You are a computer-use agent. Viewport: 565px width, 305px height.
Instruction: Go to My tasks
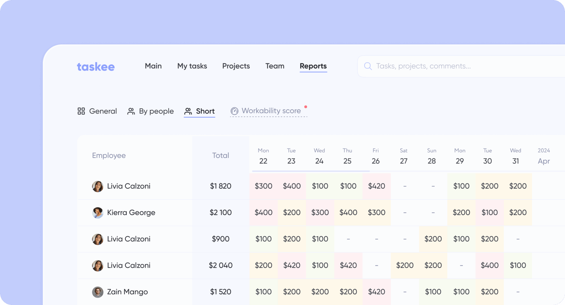(192, 66)
